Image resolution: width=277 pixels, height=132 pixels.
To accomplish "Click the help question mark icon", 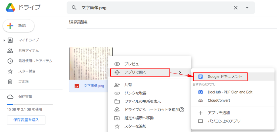I will (182, 110).
